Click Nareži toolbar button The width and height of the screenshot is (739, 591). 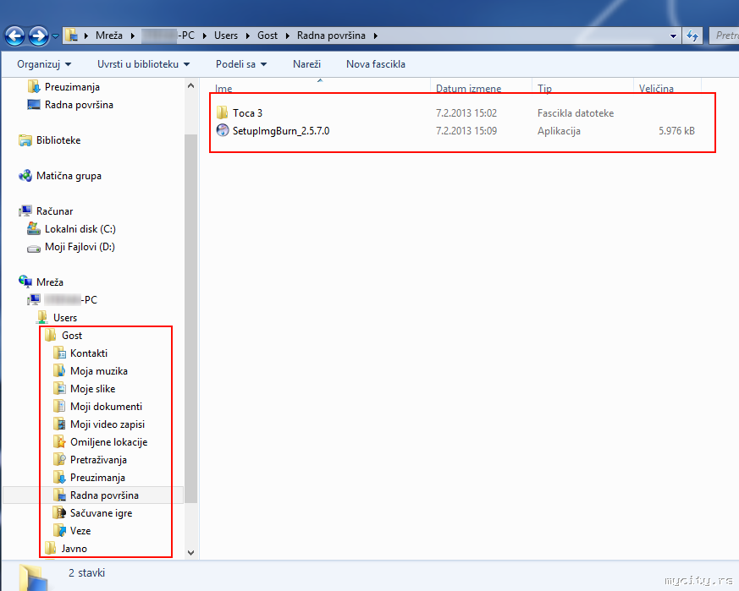coord(306,64)
